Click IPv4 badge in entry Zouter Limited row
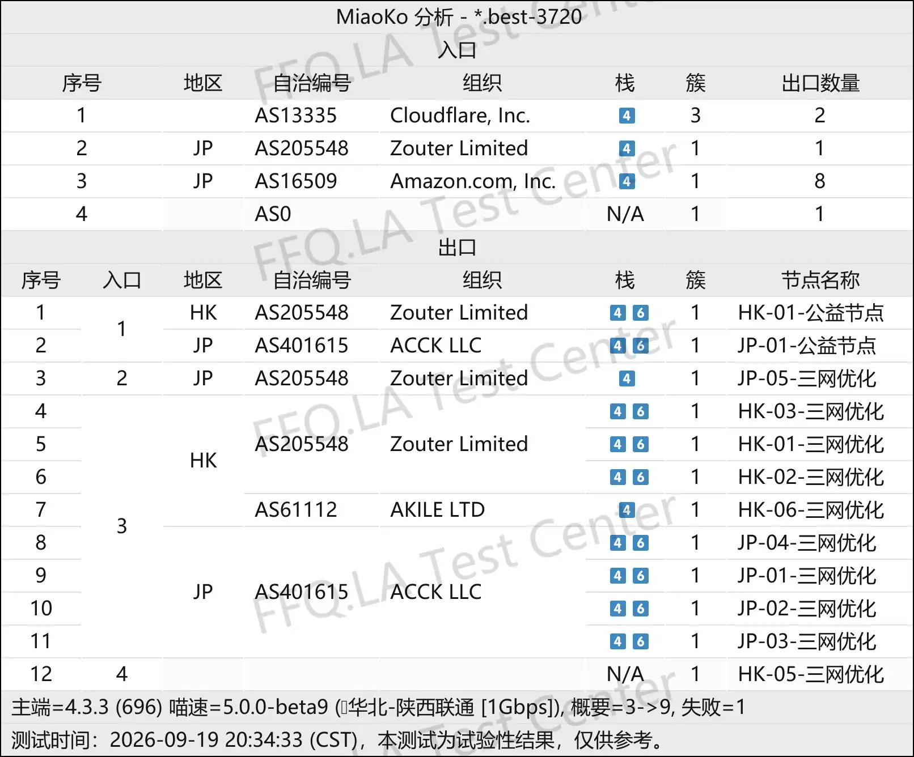This screenshot has height=757, width=914. pos(627,148)
